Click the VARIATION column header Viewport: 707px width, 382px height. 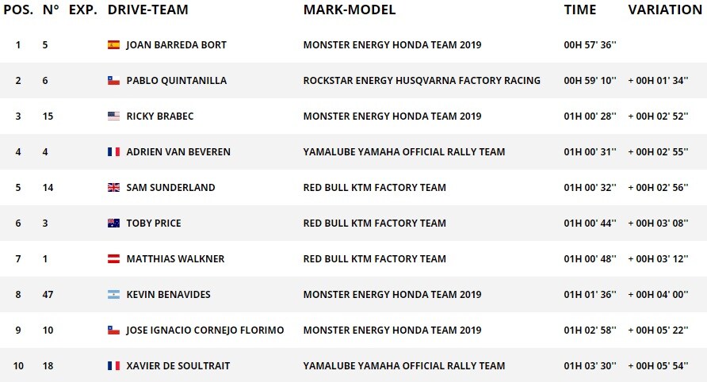(665, 10)
